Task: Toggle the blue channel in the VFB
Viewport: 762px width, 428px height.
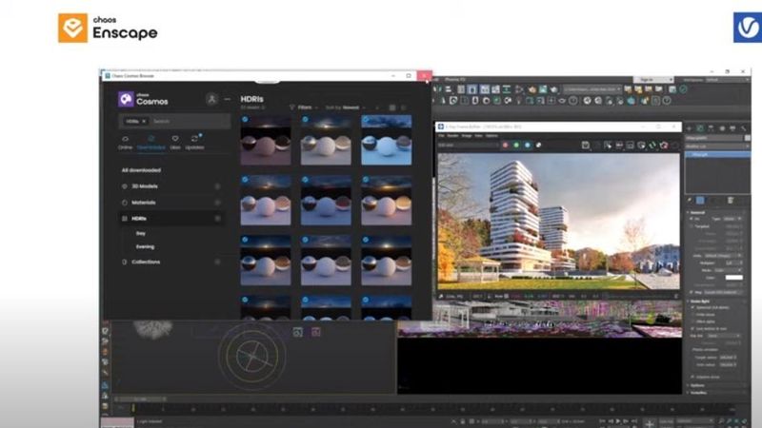Action: point(528,146)
